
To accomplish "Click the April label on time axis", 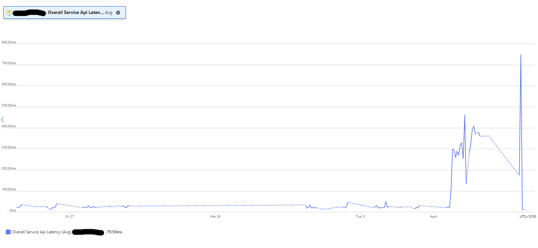I will tap(434, 217).
